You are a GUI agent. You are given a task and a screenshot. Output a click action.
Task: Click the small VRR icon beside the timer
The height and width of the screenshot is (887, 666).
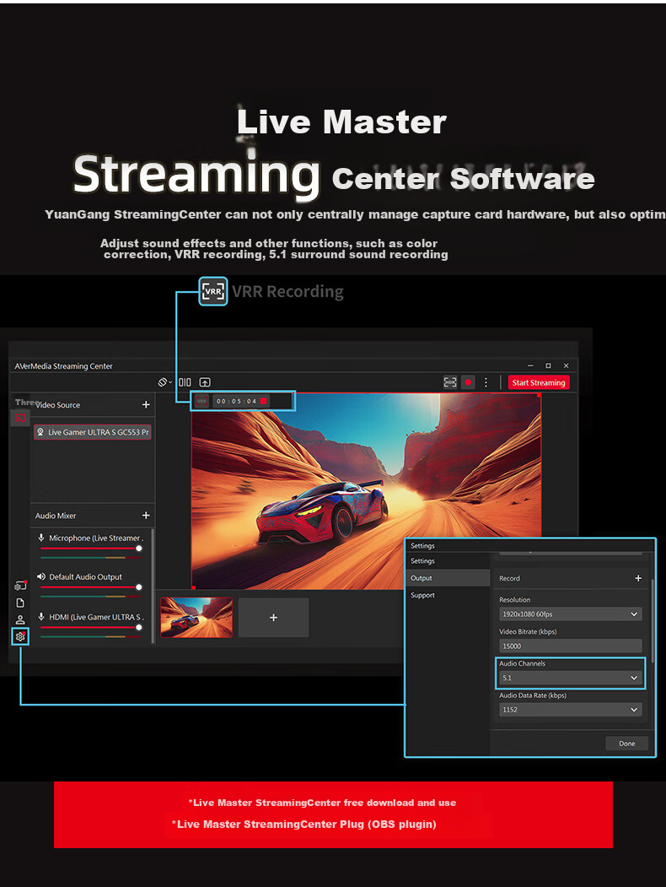pos(201,401)
